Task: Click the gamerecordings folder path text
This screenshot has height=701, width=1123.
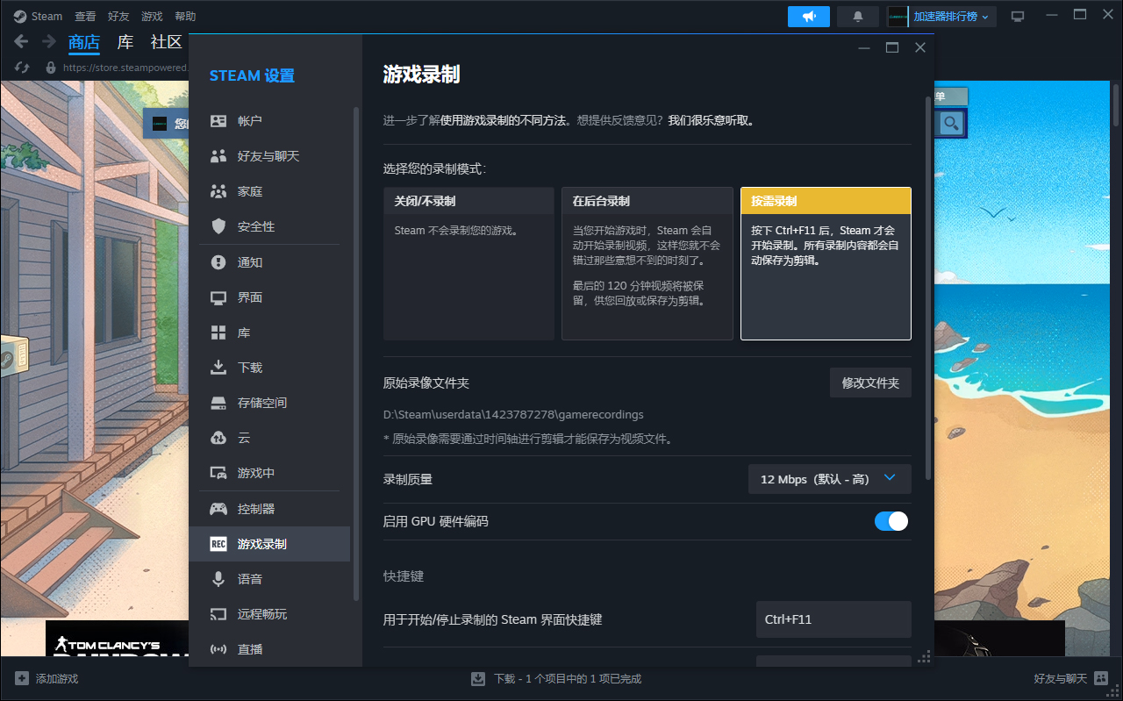Action: coord(513,414)
